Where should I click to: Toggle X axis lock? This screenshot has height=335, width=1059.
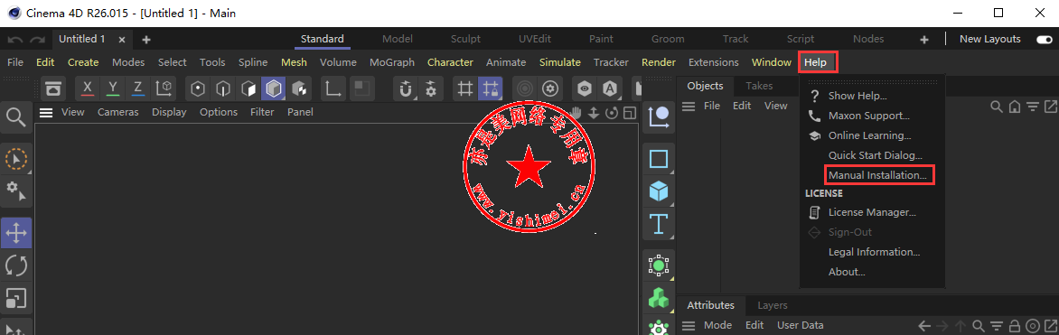[x=88, y=88]
